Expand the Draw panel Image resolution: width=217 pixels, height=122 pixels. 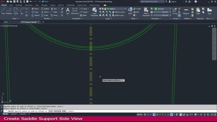(15, 19)
